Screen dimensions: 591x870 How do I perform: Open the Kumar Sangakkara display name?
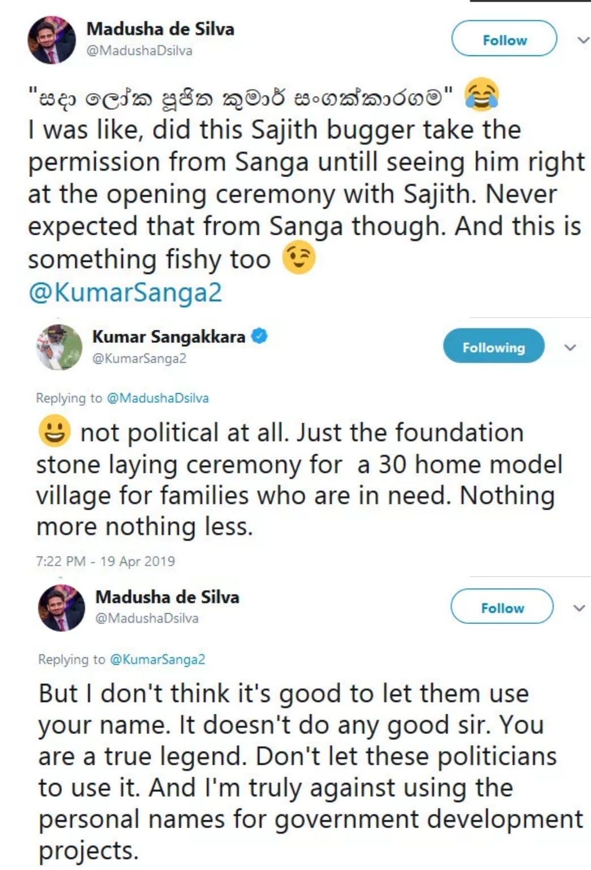pyautogui.click(x=169, y=337)
